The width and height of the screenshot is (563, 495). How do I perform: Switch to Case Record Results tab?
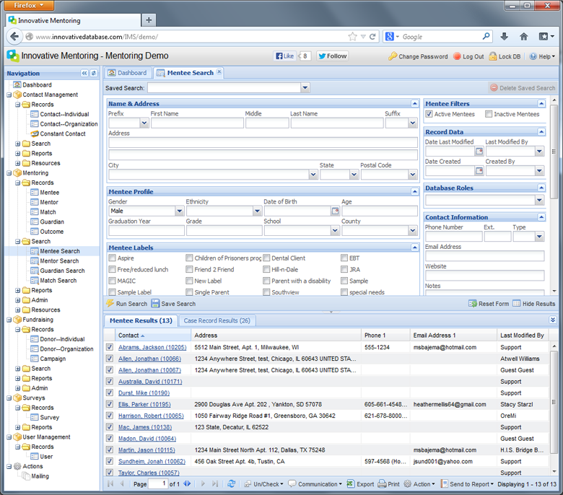click(217, 320)
